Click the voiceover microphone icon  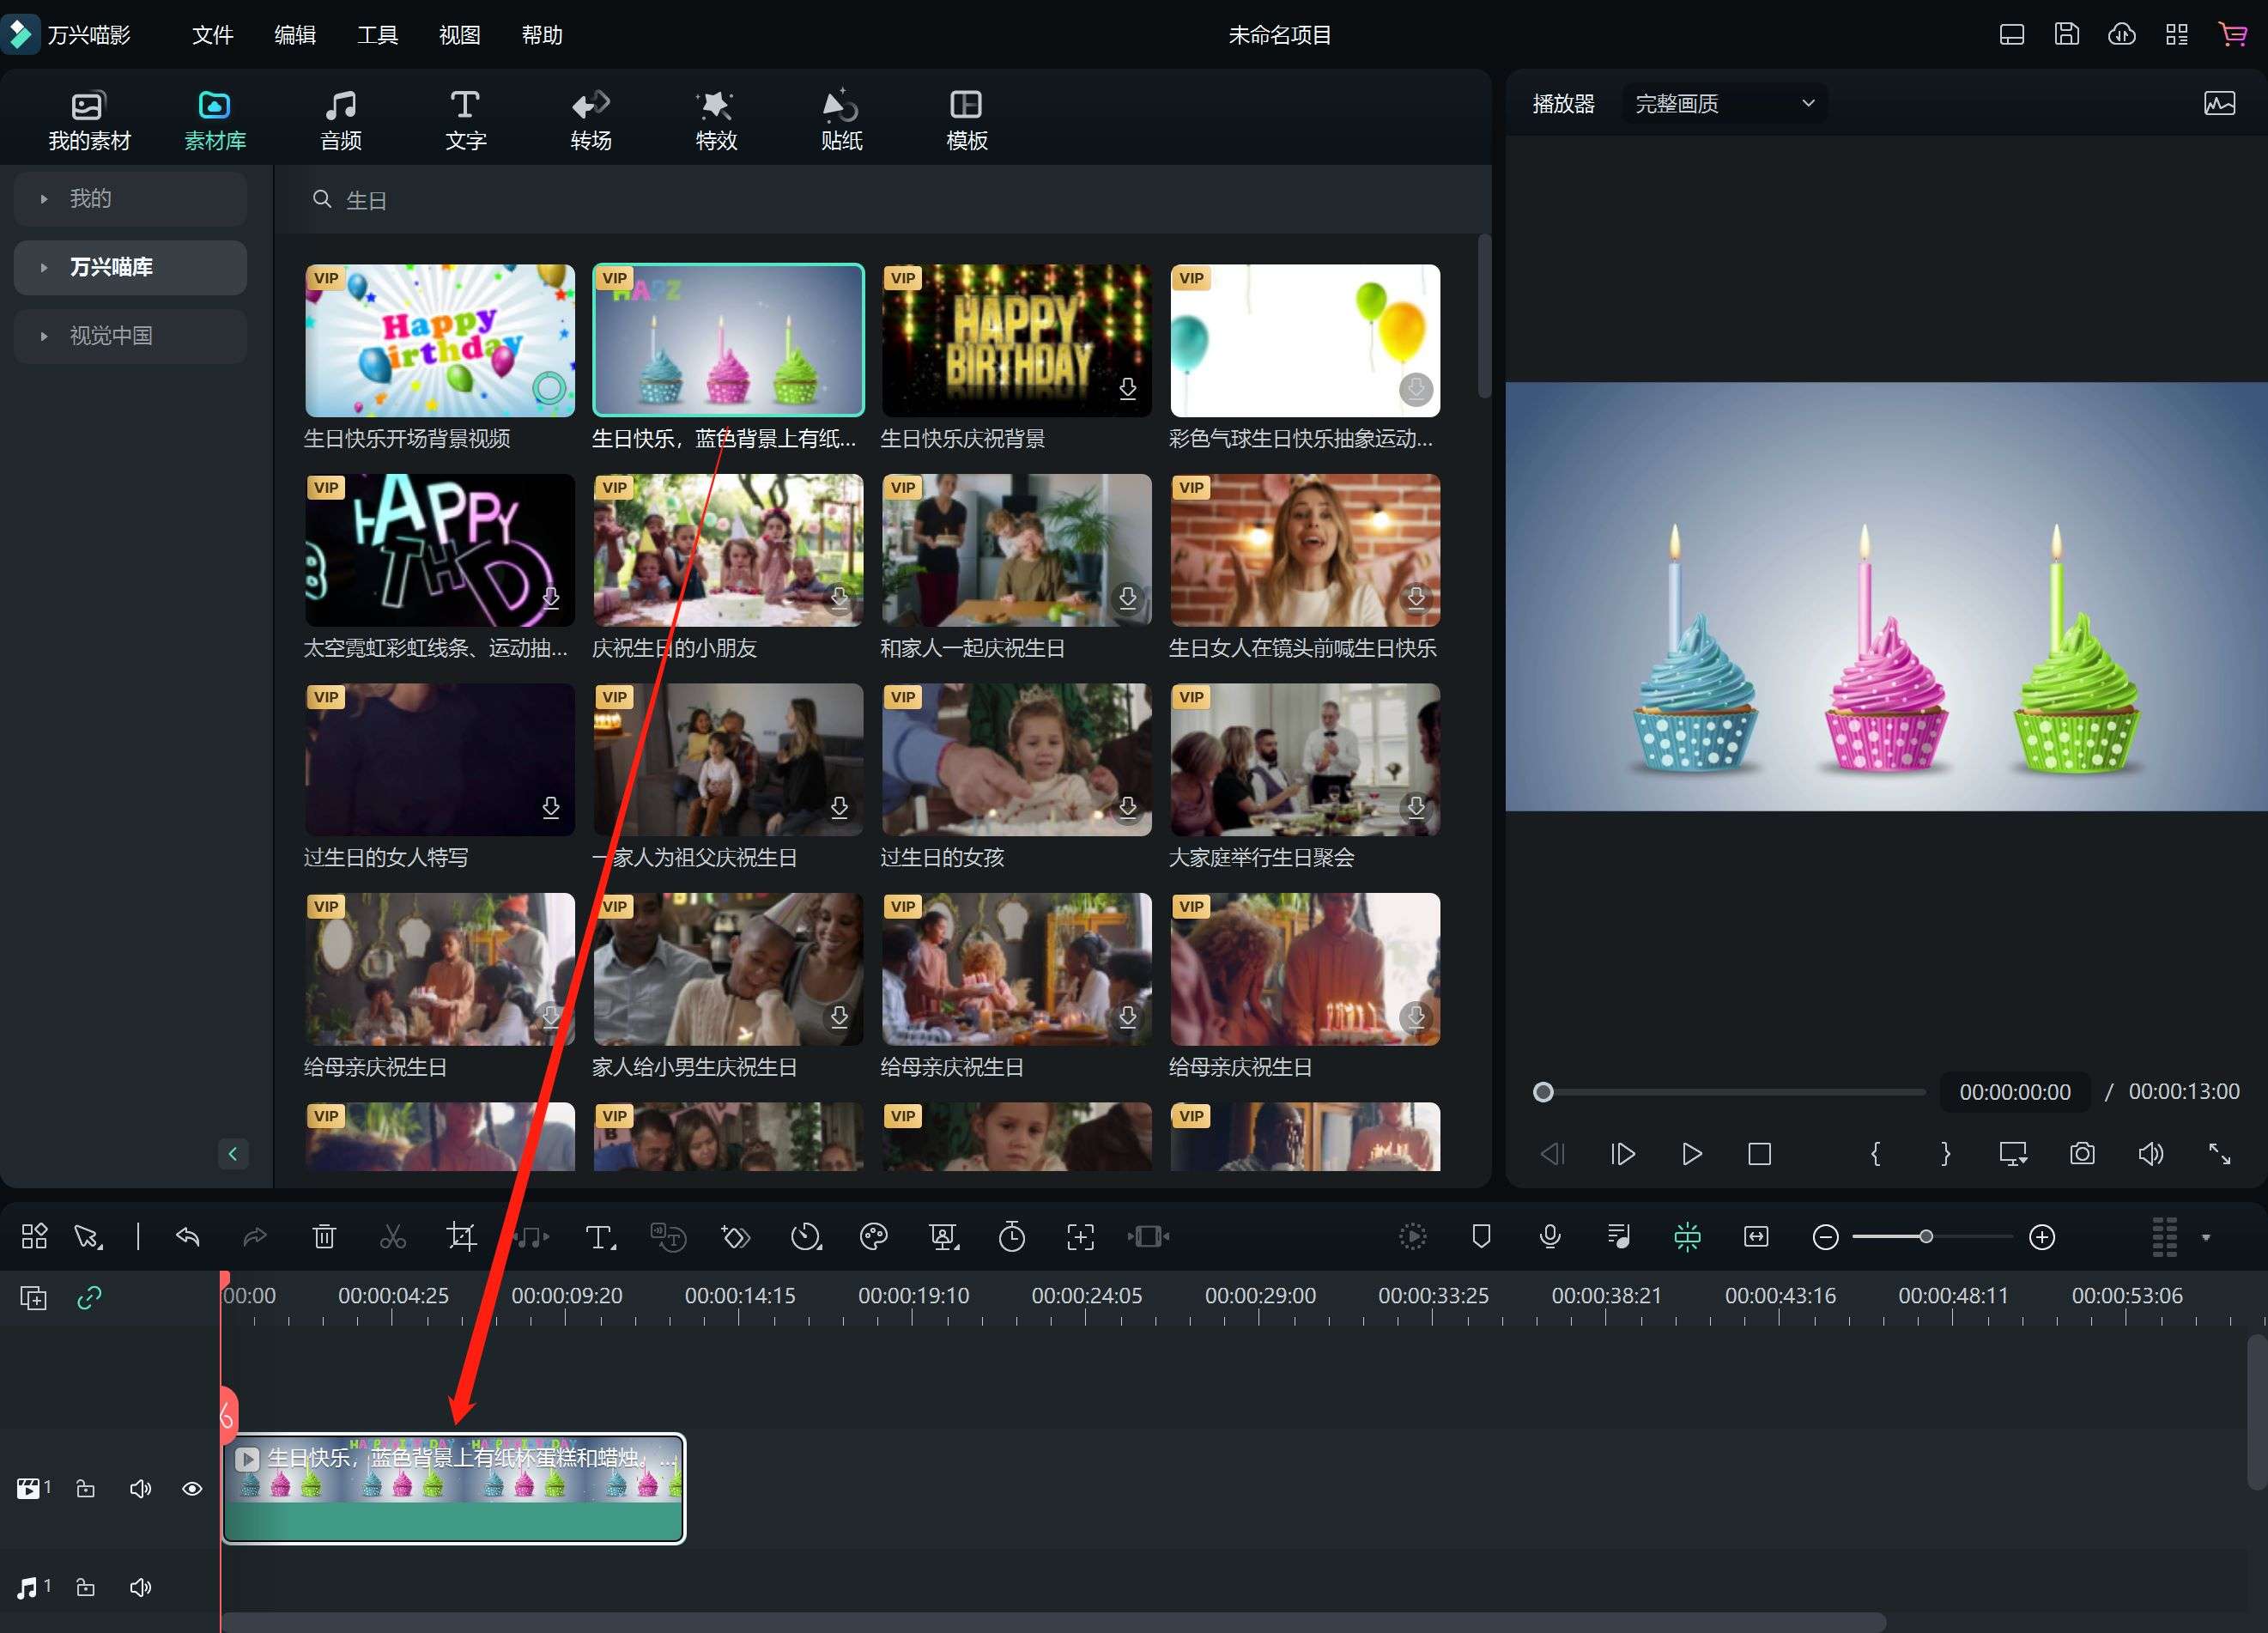click(x=1550, y=1237)
